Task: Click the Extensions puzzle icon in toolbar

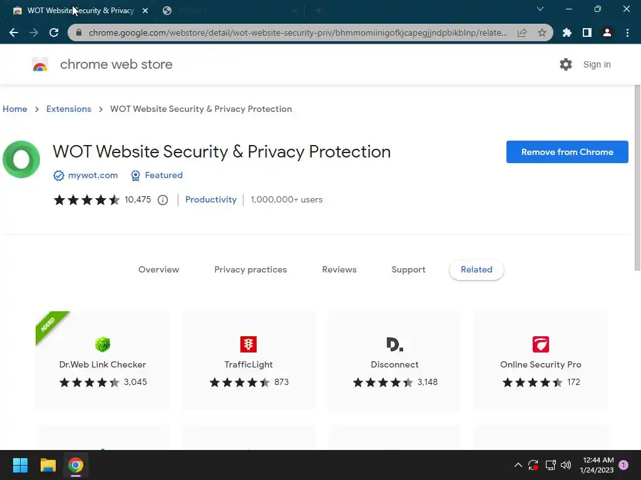Action: pos(567,32)
